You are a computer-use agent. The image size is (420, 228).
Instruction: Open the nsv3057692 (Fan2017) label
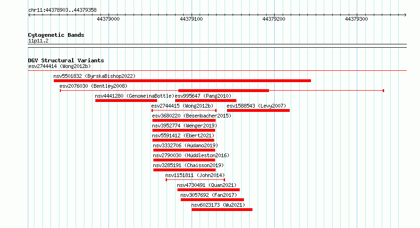click(x=209, y=195)
